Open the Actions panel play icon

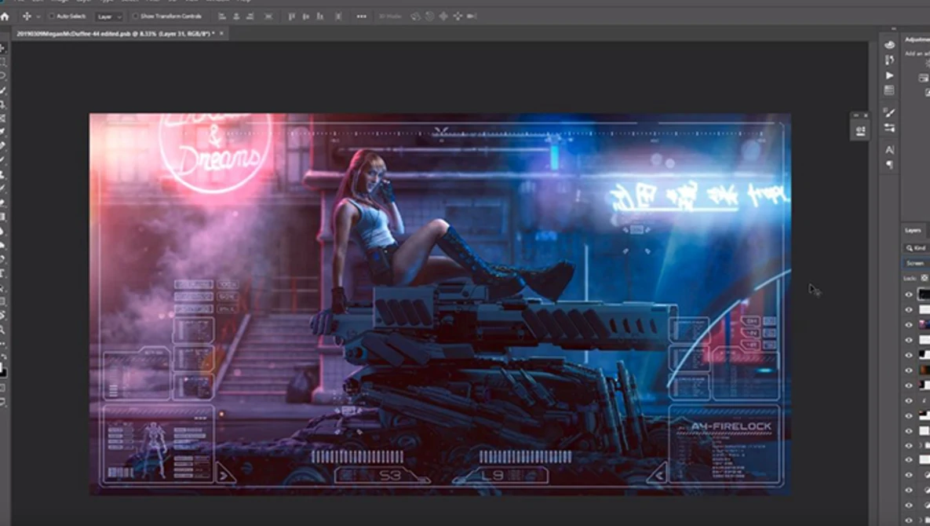(889, 75)
